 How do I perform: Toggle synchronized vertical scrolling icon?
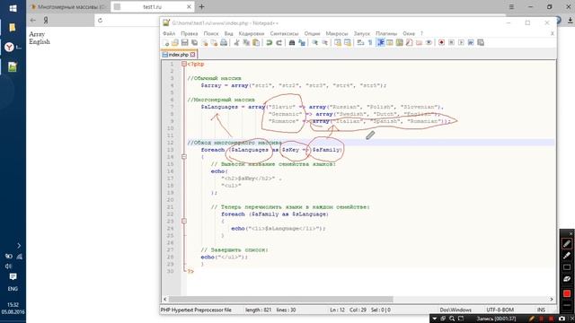tap(338, 43)
